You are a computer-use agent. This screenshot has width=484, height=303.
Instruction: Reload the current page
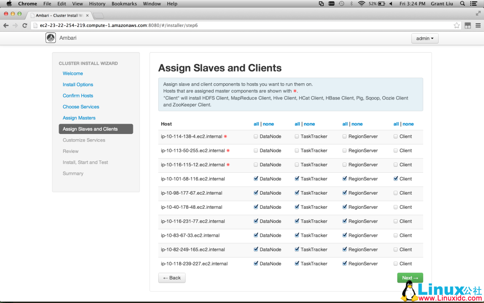(x=24, y=25)
